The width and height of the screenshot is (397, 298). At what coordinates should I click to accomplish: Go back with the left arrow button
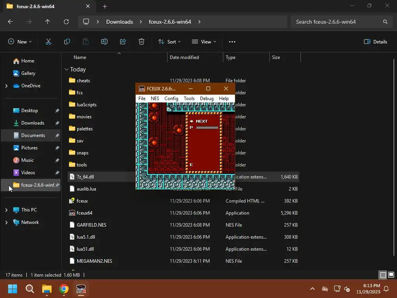[x=10, y=22]
